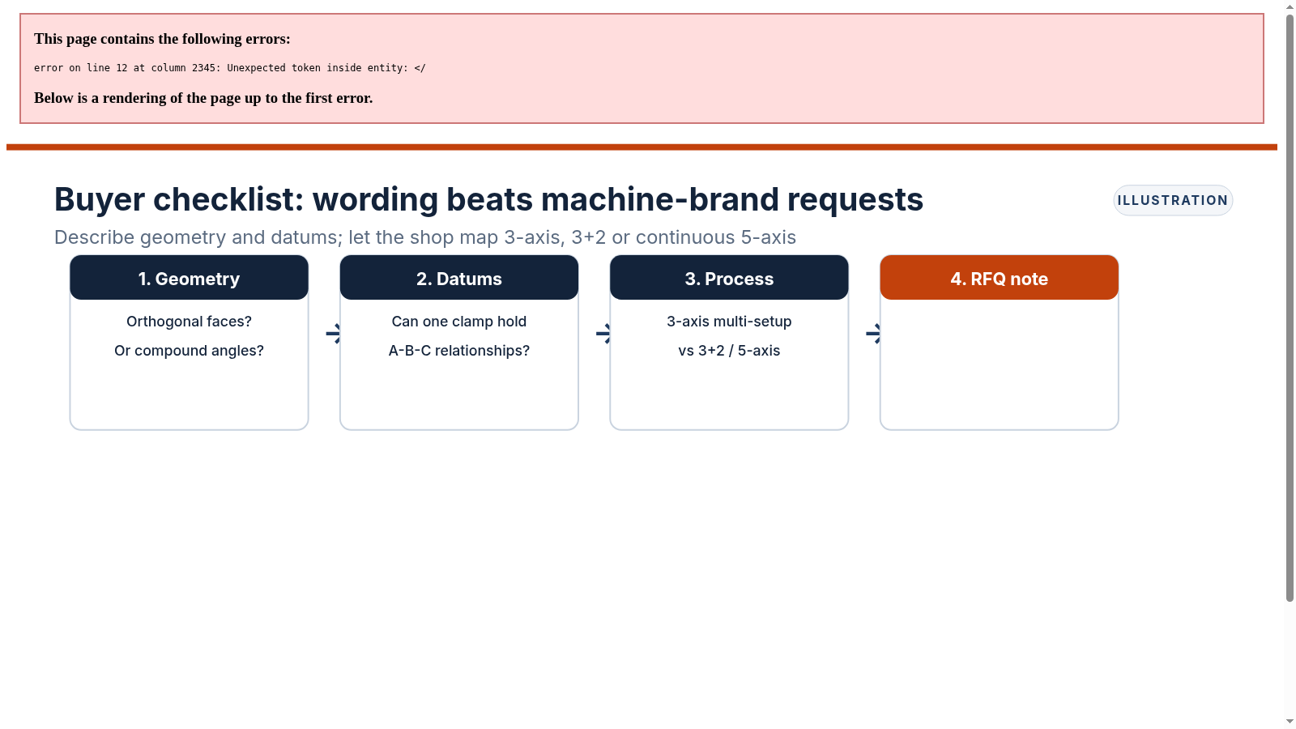Click the Buyer checklist headline
Screen dimensions: 1296x729
click(488, 199)
